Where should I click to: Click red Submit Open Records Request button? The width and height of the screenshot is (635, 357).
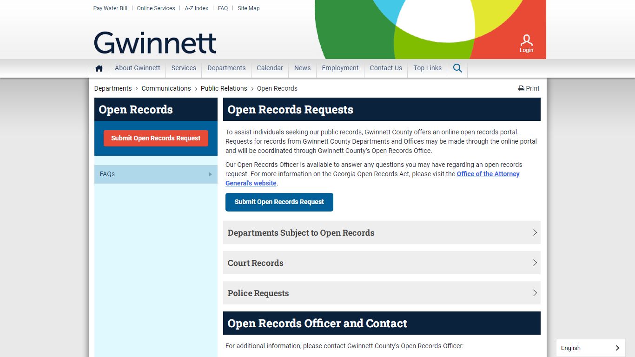pyautogui.click(x=156, y=138)
